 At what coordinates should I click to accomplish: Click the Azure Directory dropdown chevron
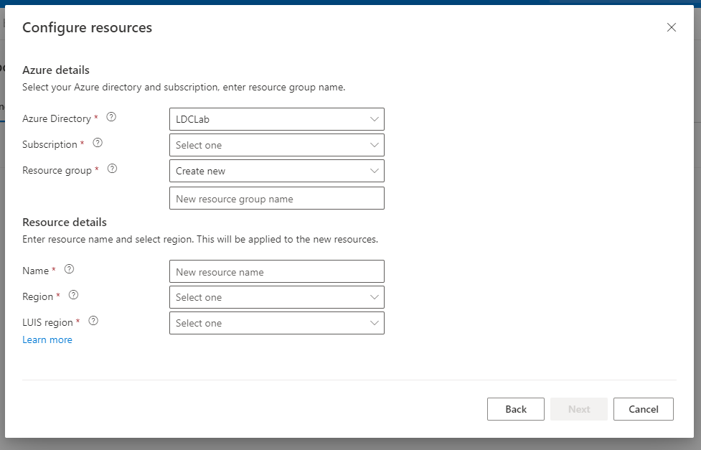374,118
